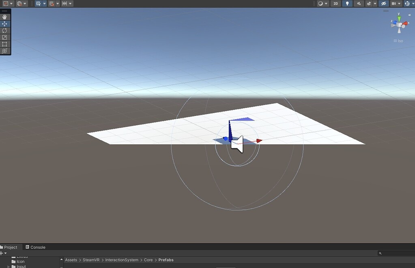This screenshot has width=415, height=268.
Task: Unmute scene audio
Action: [359, 3]
